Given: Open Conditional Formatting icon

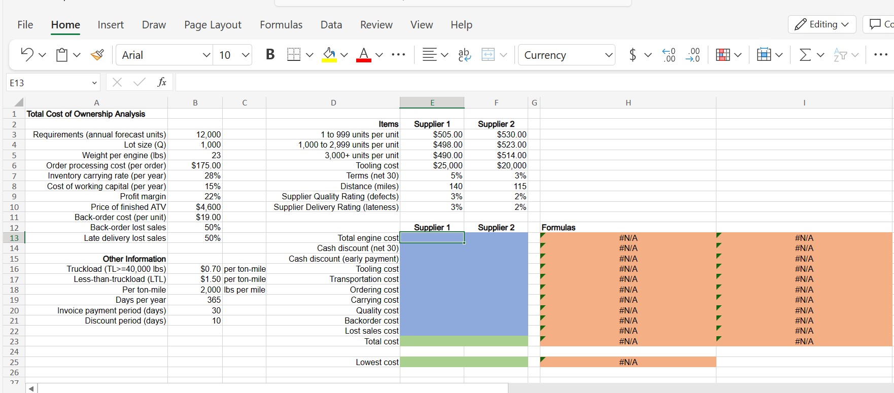Looking at the screenshot, I should (723, 54).
